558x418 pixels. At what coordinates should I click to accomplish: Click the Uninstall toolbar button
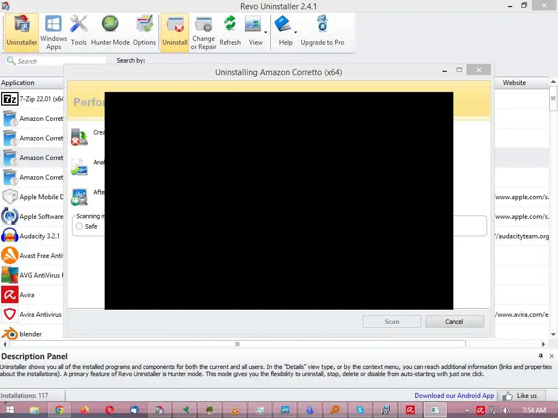click(x=175, y=32)
